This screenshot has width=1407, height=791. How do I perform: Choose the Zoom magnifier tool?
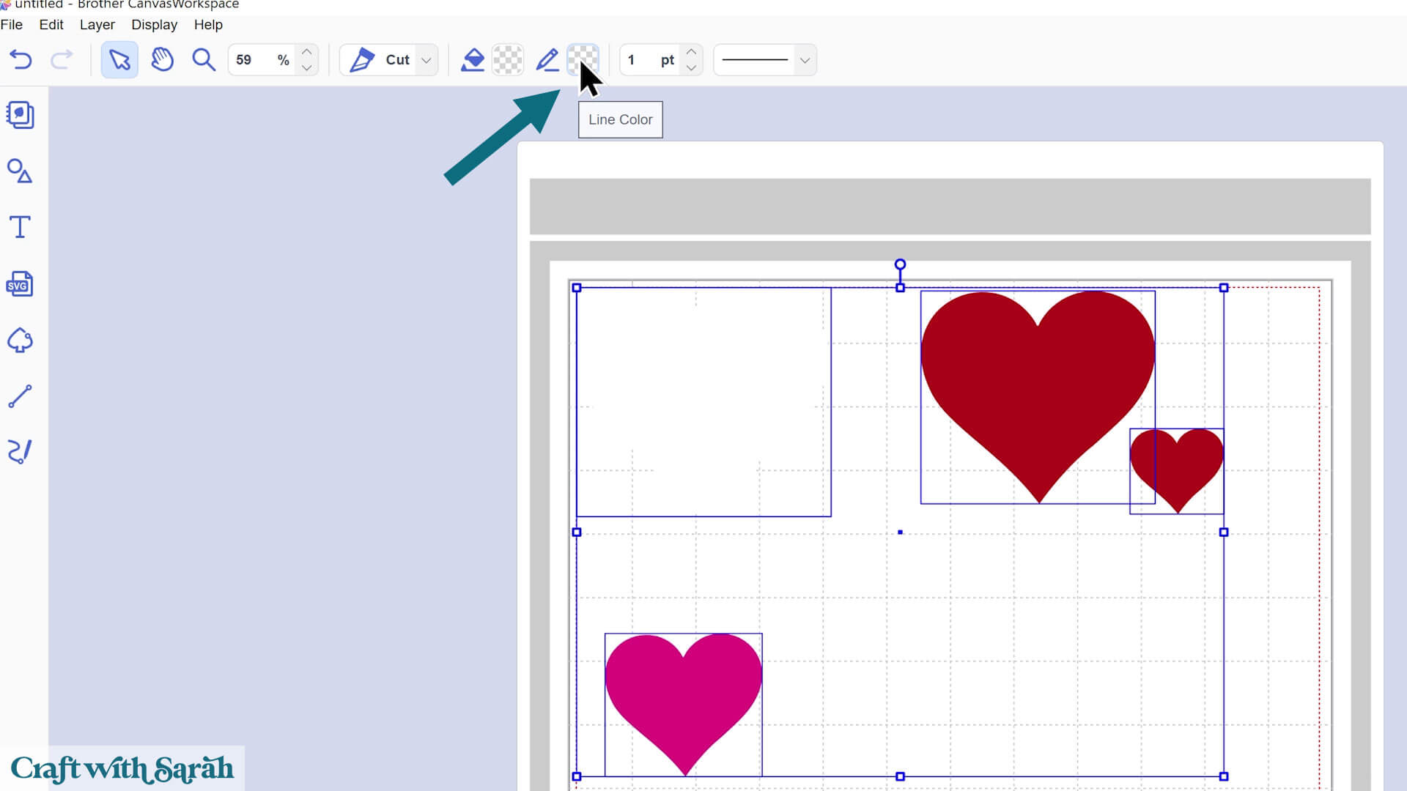pos(204,60)
